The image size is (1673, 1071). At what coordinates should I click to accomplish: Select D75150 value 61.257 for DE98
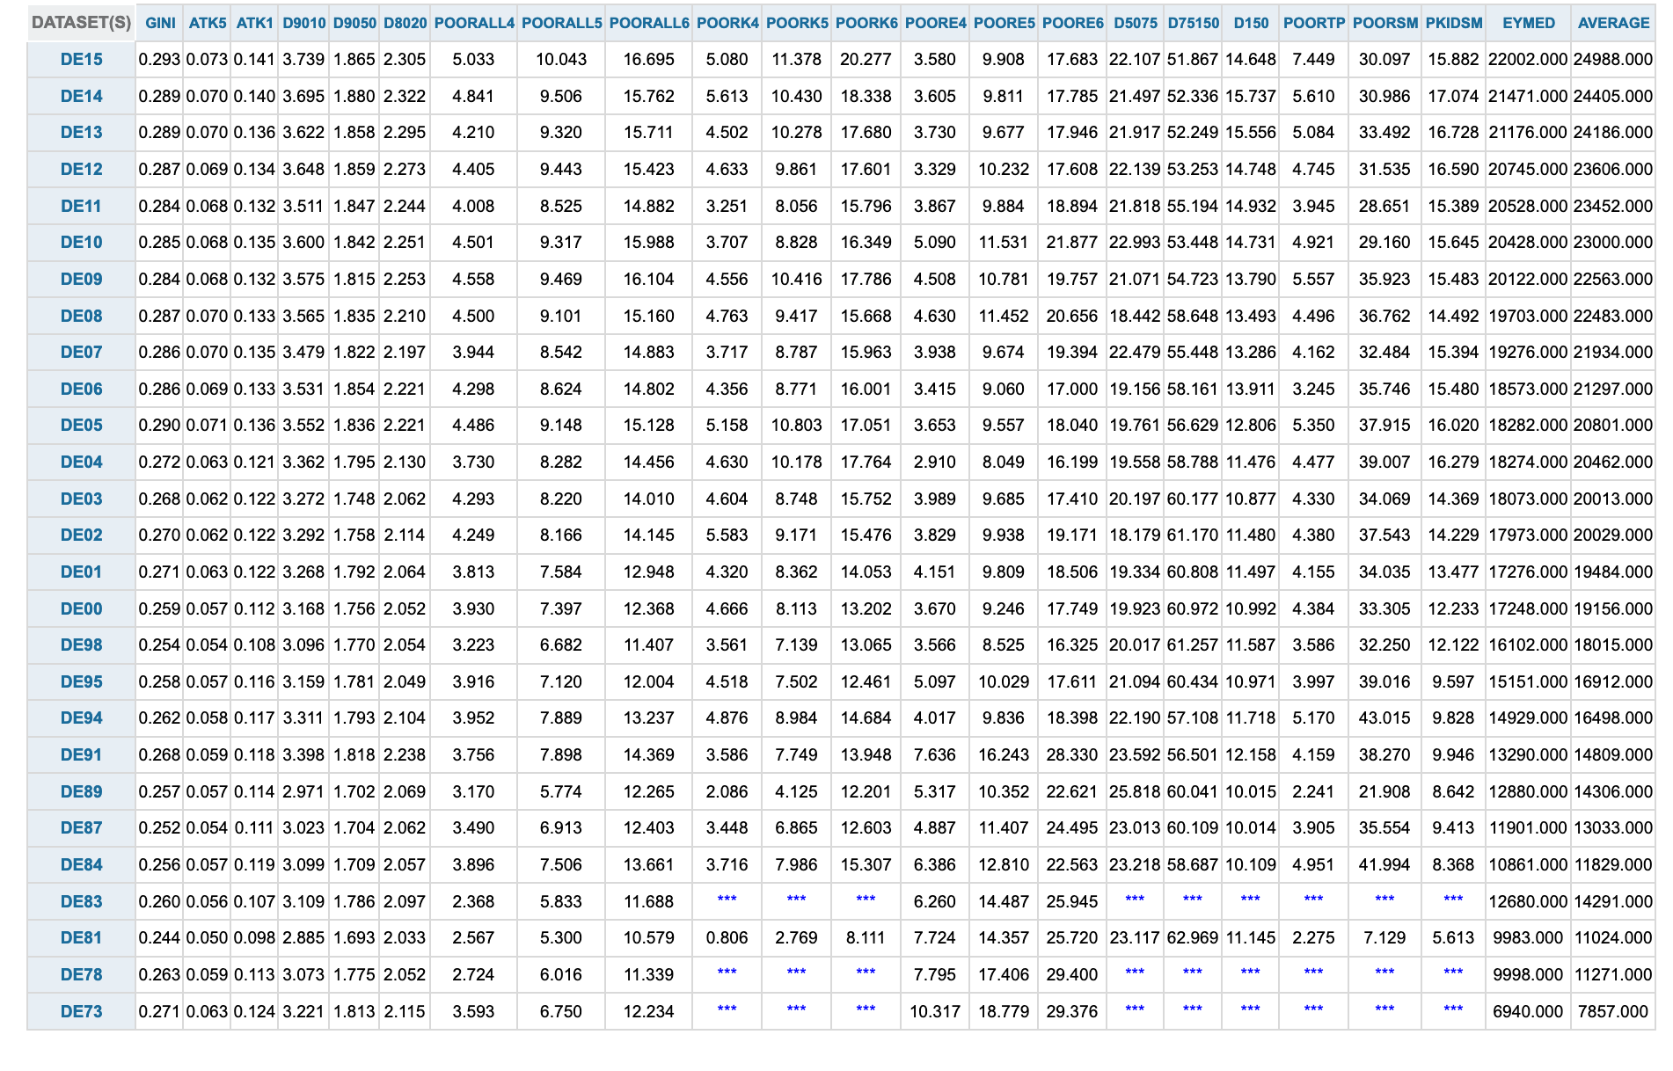click(1193, 645)
